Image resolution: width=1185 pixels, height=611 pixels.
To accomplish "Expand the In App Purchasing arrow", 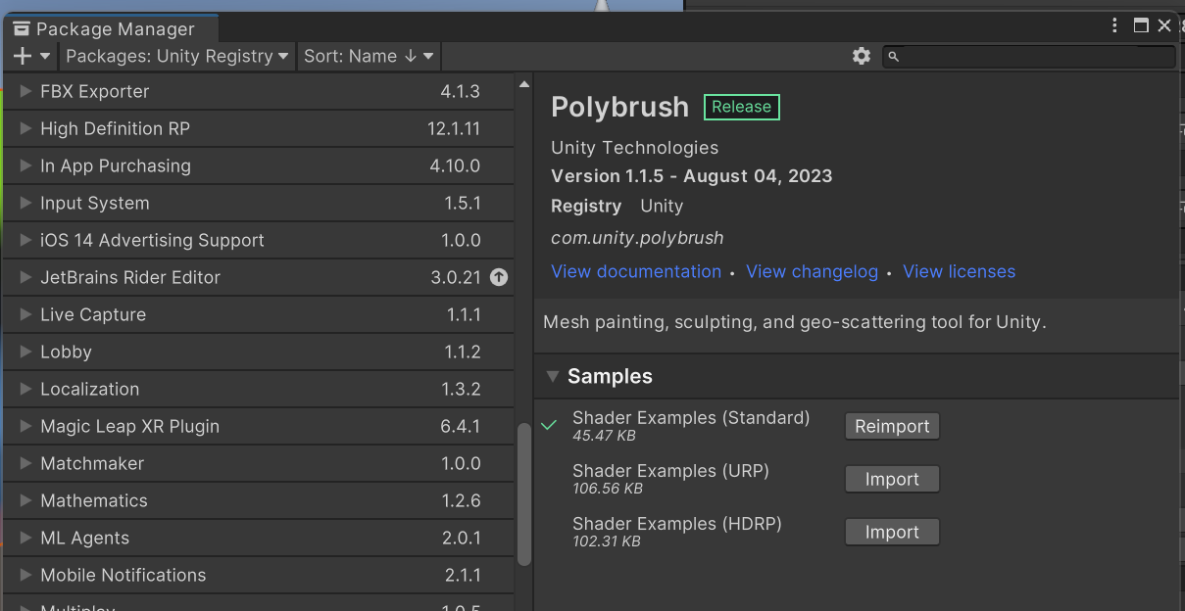I will [x=25, y=165].
